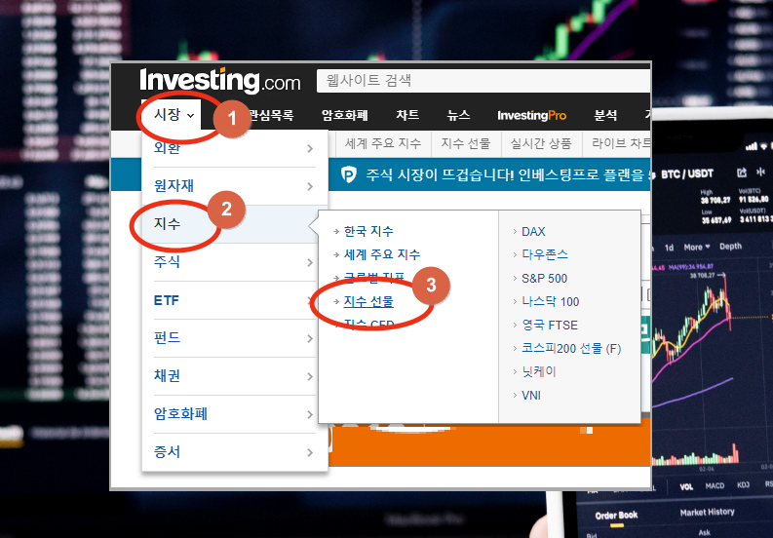The height and width of the screenshot is (538, 773).
Task: Open the 분석 top navigation item
Action: 605,115
